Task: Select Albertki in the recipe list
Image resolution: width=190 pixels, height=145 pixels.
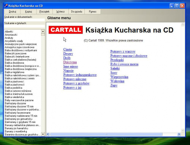Action: coord(9,32)
